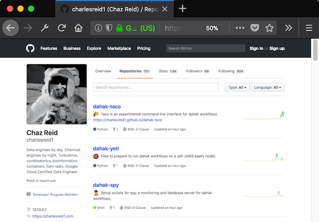Click the GitHub Octocat logo
319x222 pixels.
[30, 49]
